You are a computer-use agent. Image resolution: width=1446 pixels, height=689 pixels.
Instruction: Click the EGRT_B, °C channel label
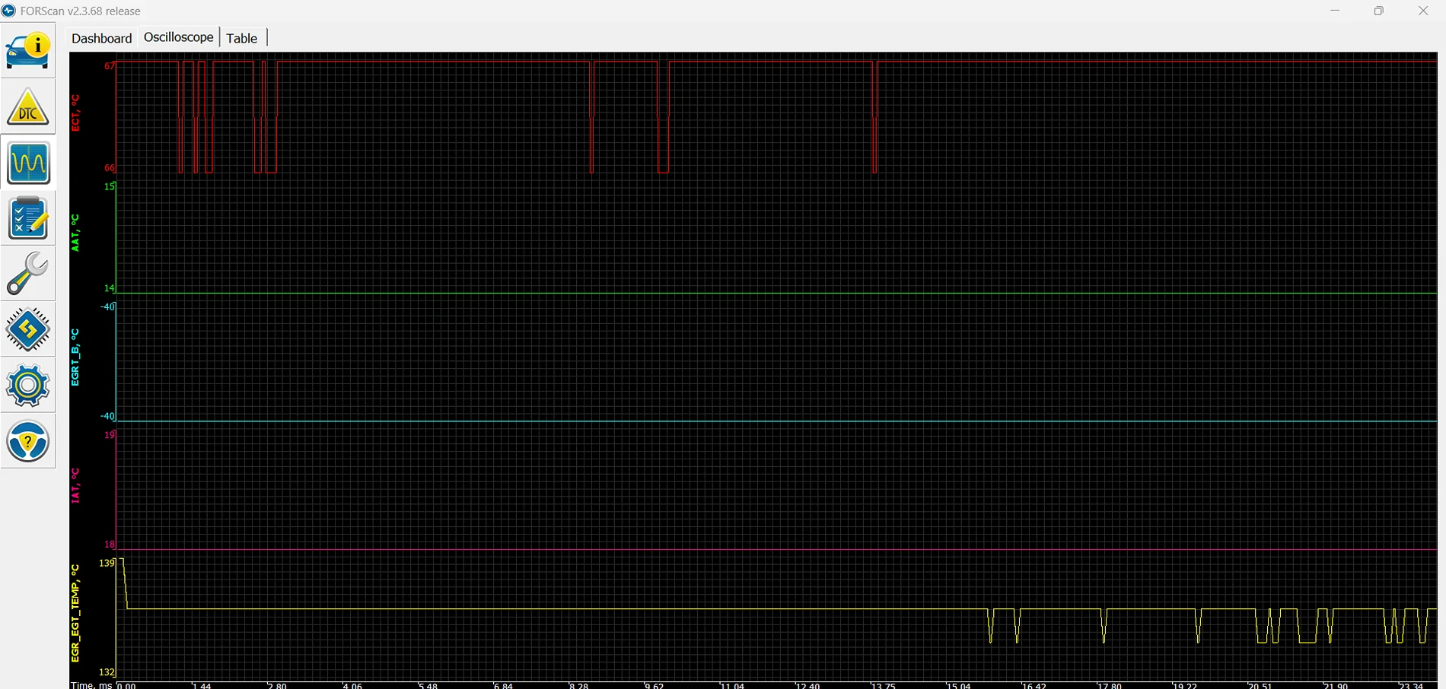click(x=75, y=357)
